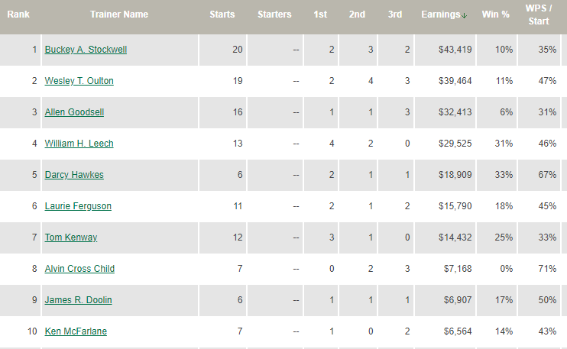The image size is (567, 349).
Task: Sort table by Rank column header
Action: coord(18,15)
